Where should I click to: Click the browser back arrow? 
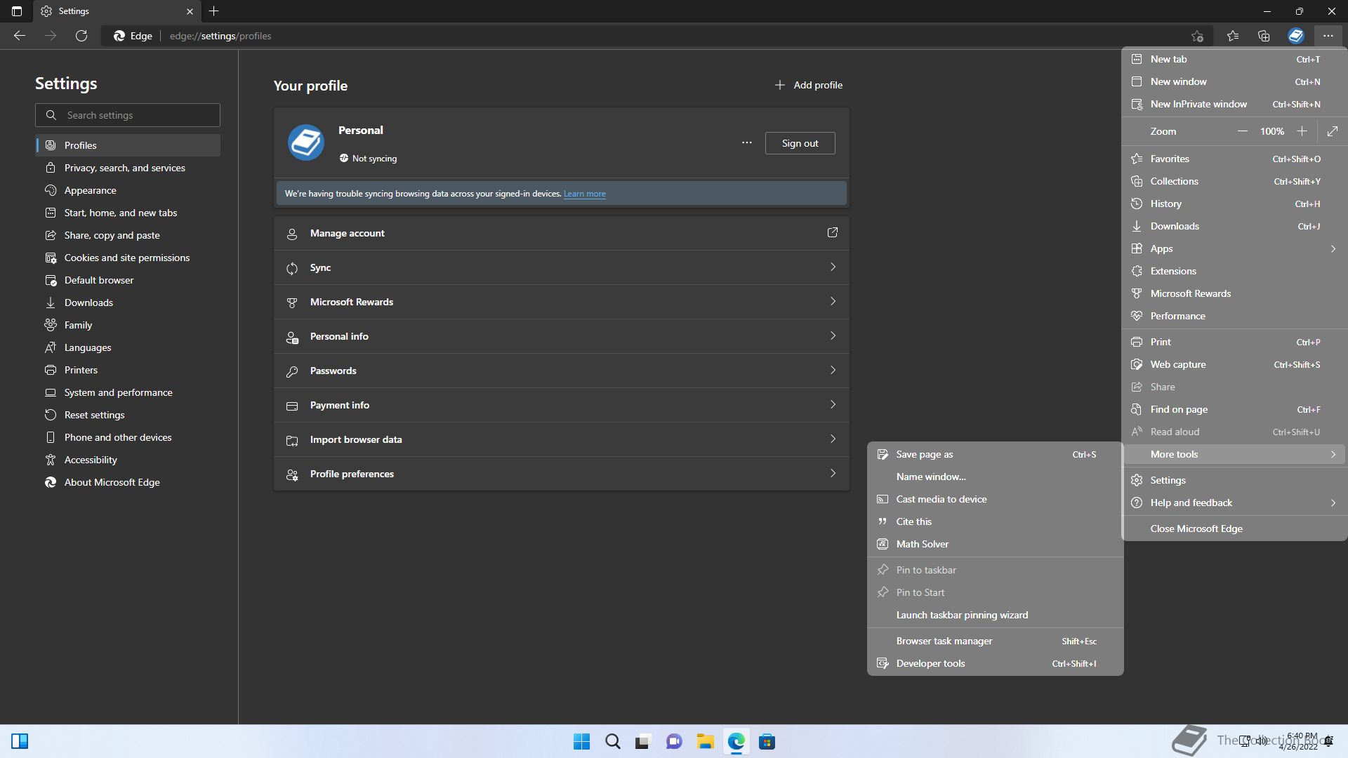pos(20,36)
